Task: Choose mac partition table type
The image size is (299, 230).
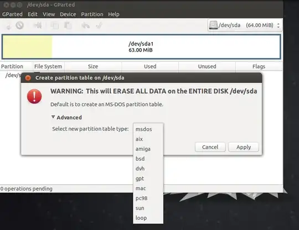Action: (148, 189)
